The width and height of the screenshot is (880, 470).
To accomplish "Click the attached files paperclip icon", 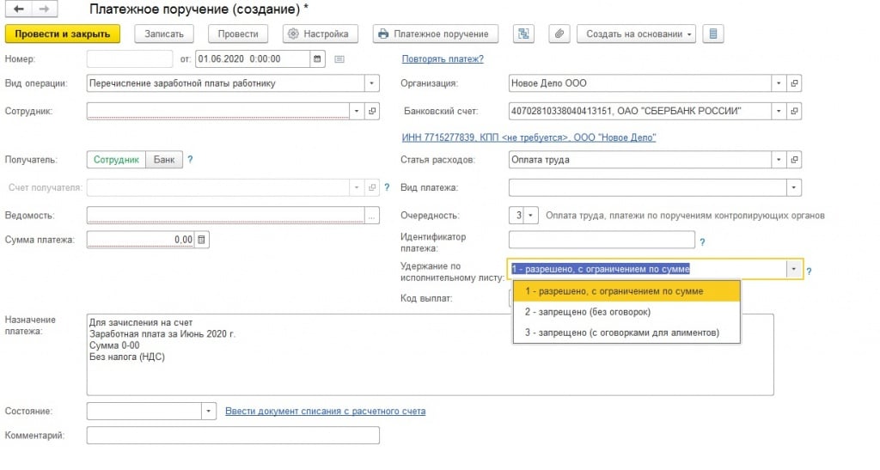I will pyautogui.click(x=559, y=34).
